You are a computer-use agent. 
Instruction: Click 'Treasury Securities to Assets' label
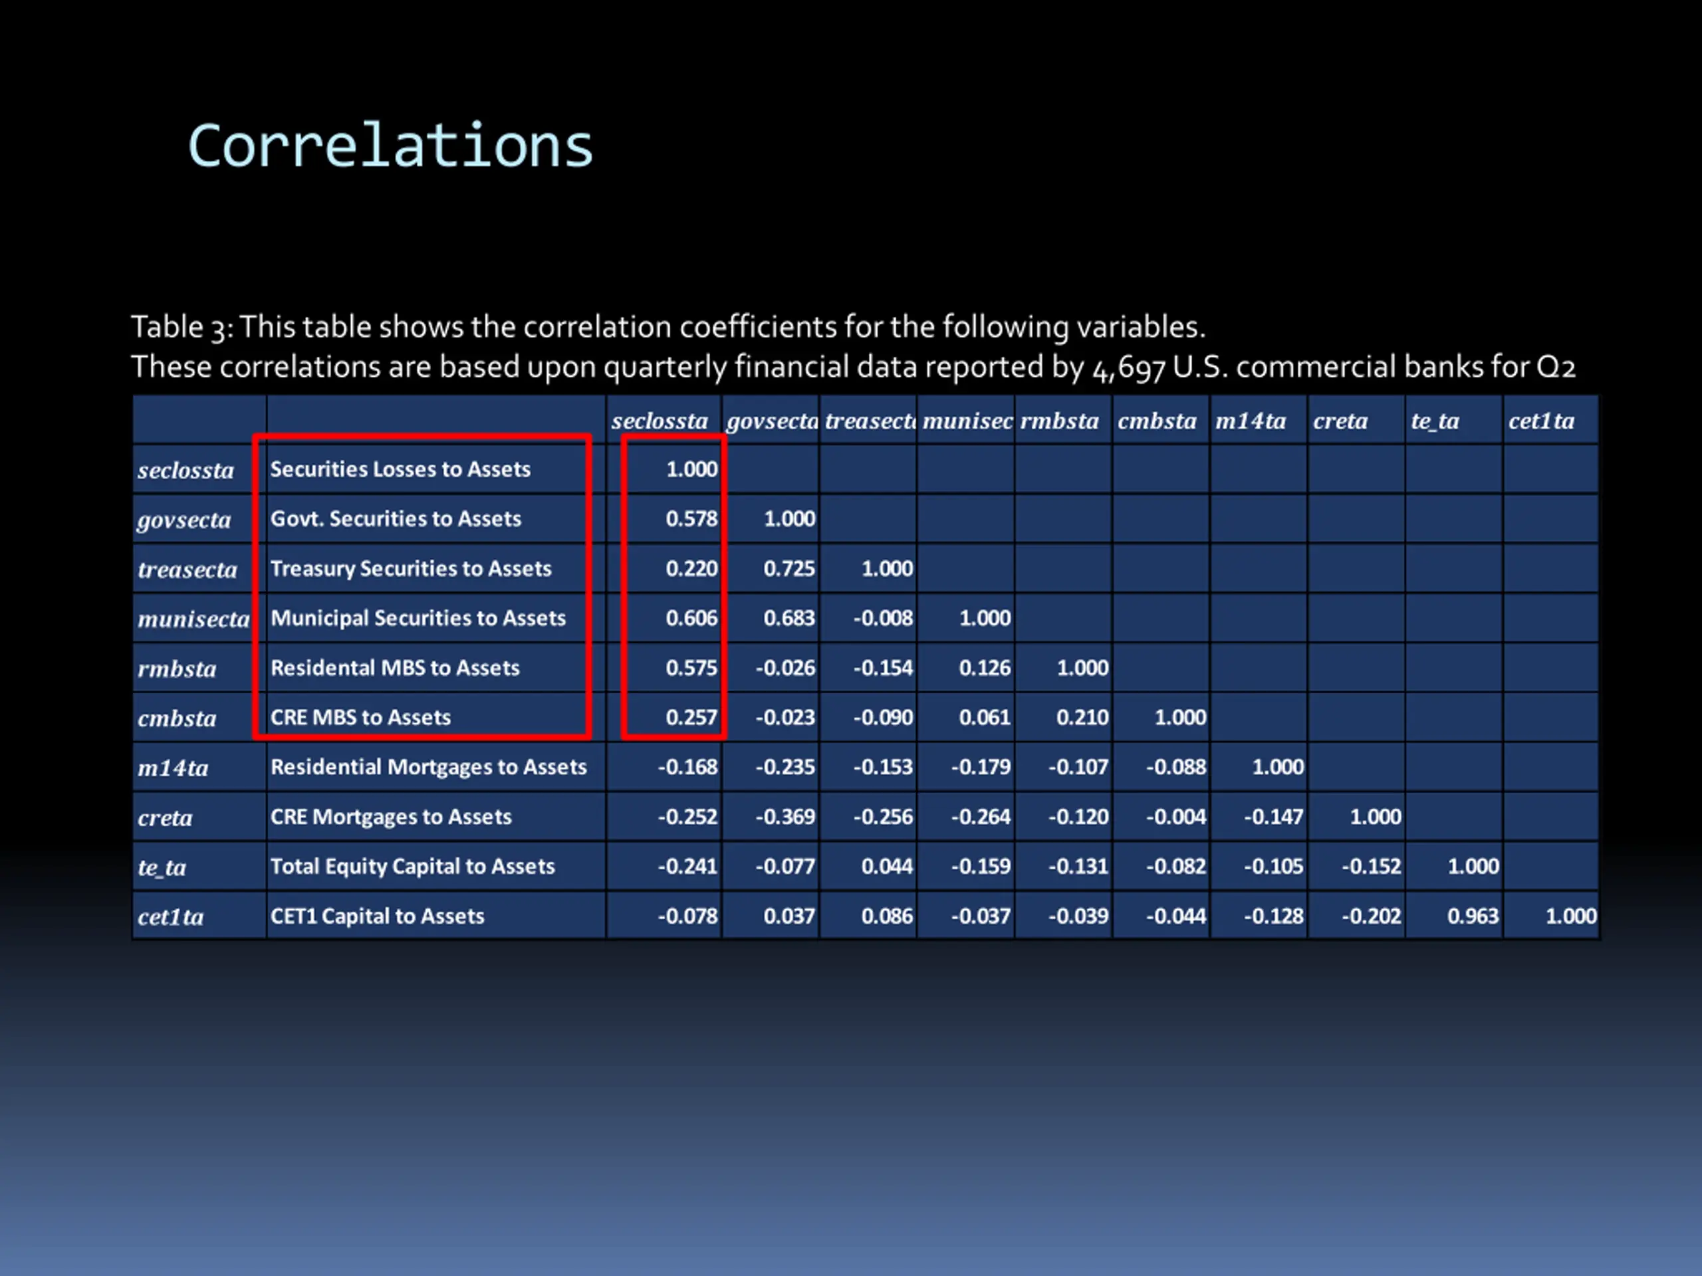point(411,569)
